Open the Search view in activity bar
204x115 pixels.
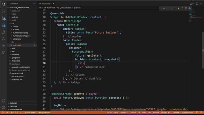[4, 11]
